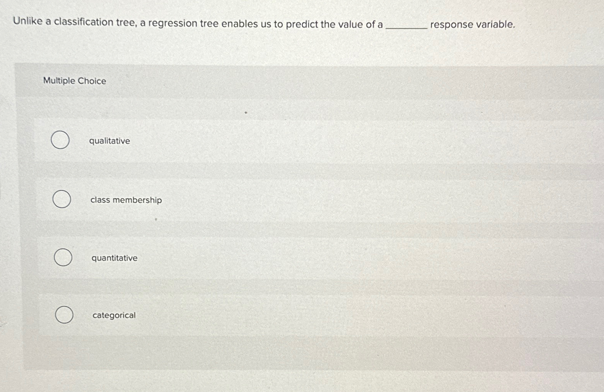Click the Multiple Choice header
Viewport: 604px width, 392px height.
(x=74, y=81)
